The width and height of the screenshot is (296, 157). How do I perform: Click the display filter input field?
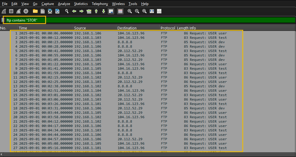147,20
